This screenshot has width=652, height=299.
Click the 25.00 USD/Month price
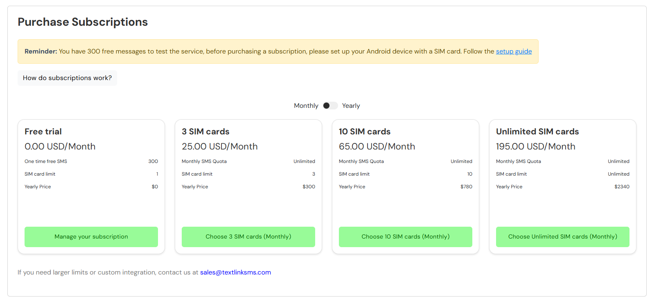coord(219,147)
